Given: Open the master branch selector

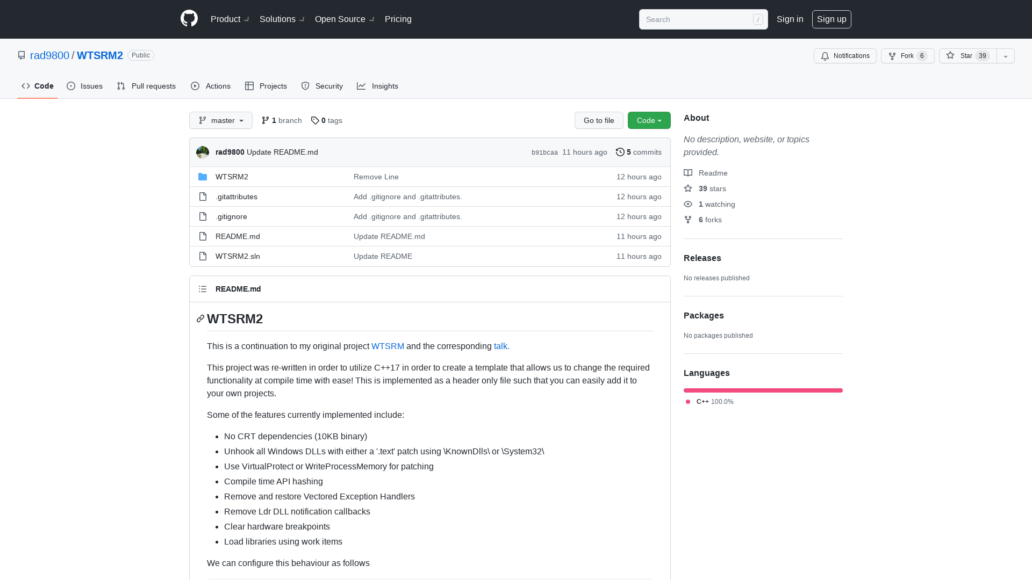Looking at the screenshot, I should (221, 120).
